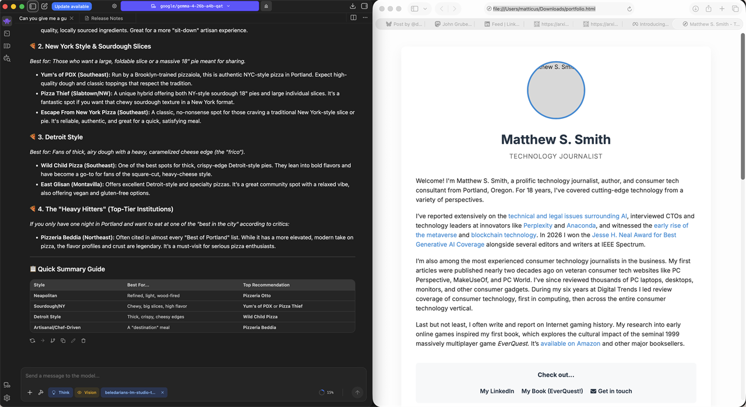
Task: Edit the assistant message
Action: point(73,341)
